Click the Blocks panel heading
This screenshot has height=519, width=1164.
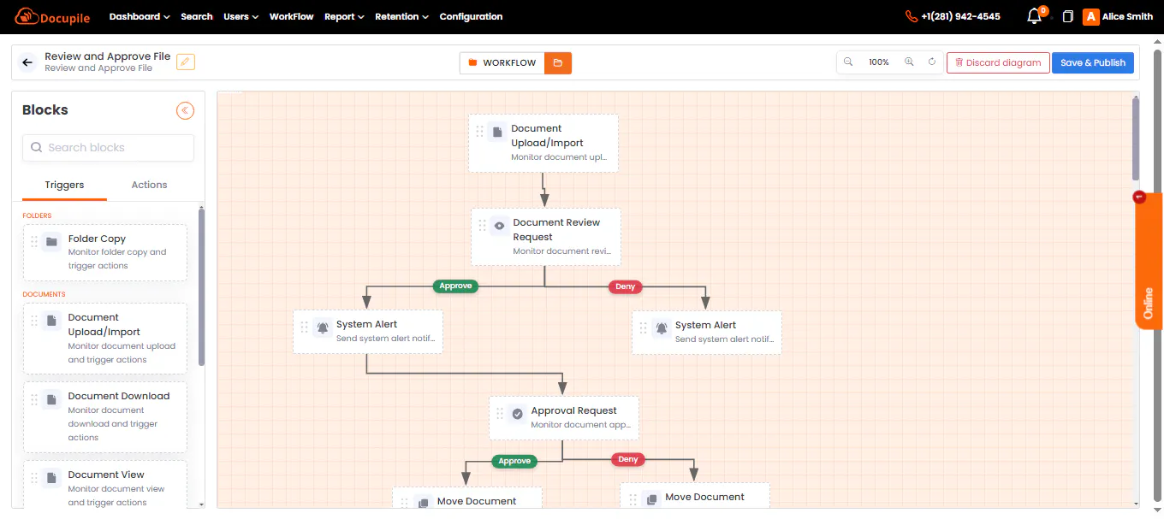[45, 109]
